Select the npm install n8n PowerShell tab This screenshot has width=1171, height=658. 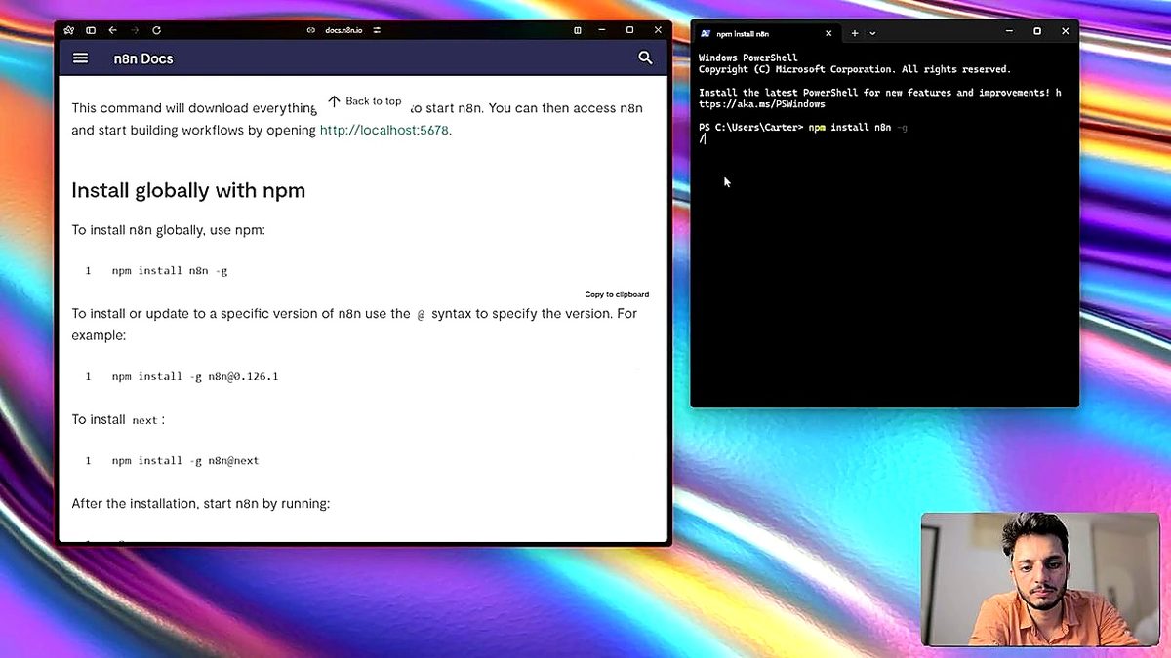click(x=766, y=33)
